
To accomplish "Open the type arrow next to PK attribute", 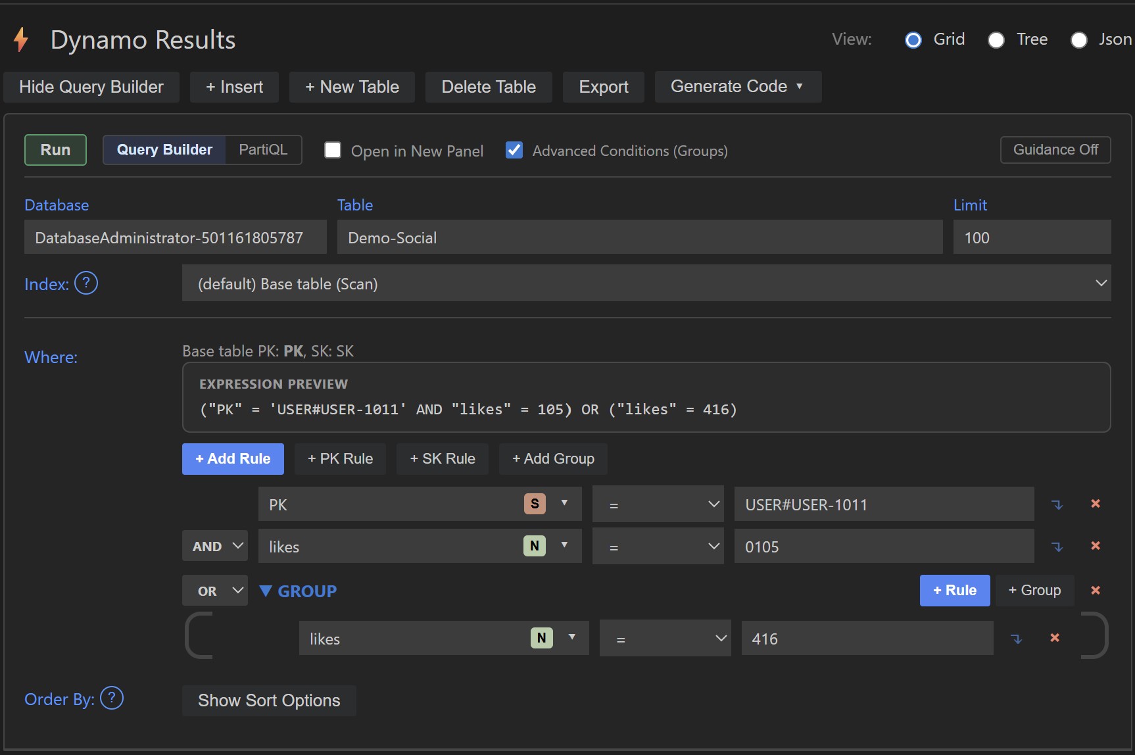I will (564, 503).
